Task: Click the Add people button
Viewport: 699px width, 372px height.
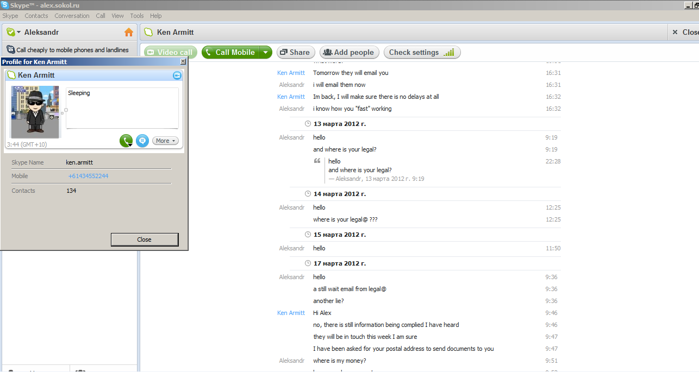Action: [349, 52]
